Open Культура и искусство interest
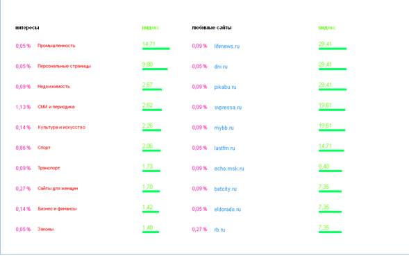This screenshot has width=409, height=256. point(62,127)
